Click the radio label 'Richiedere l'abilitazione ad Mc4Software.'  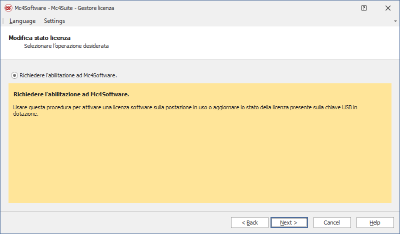pyautogui.click(x=68, y=75)
